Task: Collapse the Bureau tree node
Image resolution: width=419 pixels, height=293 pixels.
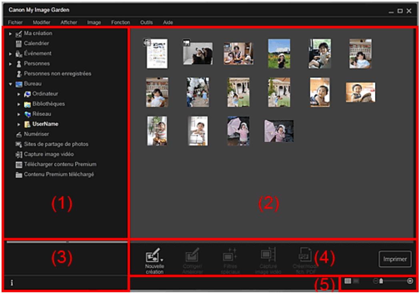Action: pyautogui.click(x=10, y=84)
